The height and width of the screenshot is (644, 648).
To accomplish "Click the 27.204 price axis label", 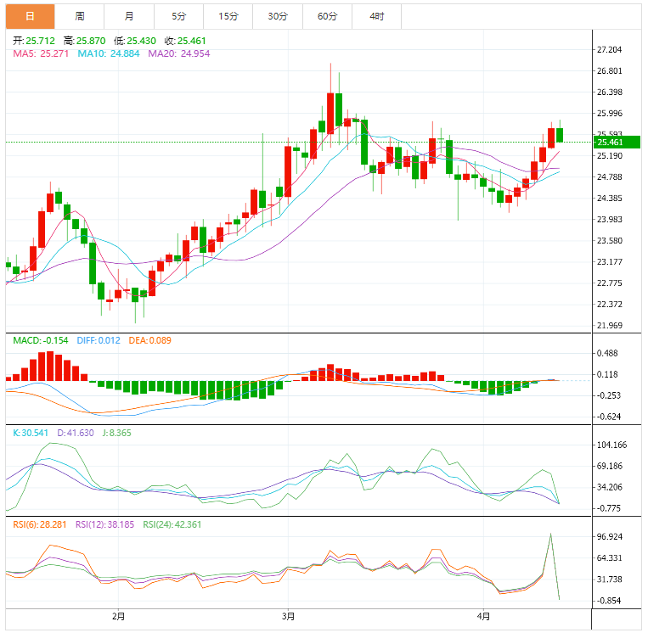I will 610,49.
